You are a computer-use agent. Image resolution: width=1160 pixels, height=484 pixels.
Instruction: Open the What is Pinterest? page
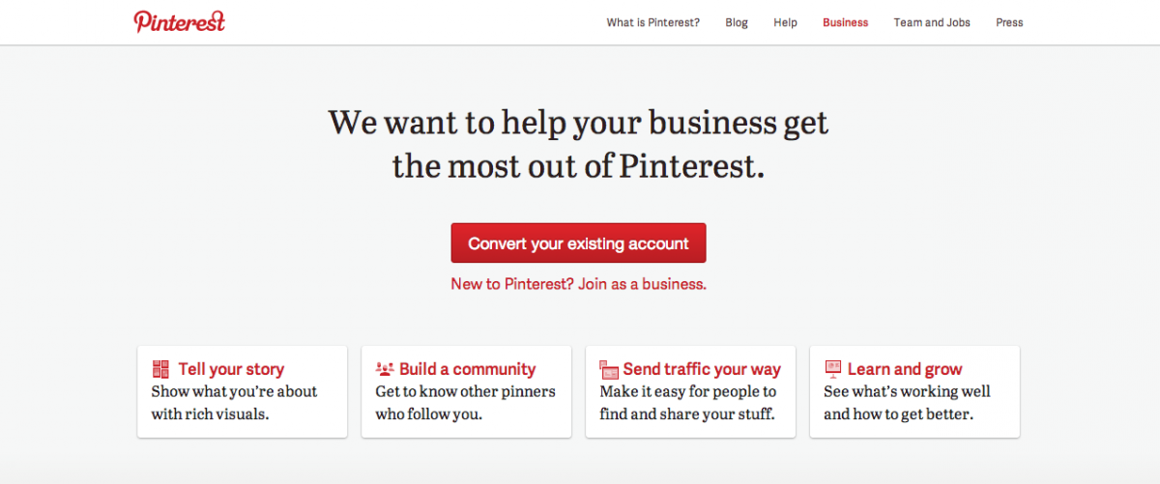(x=652, y=22)
